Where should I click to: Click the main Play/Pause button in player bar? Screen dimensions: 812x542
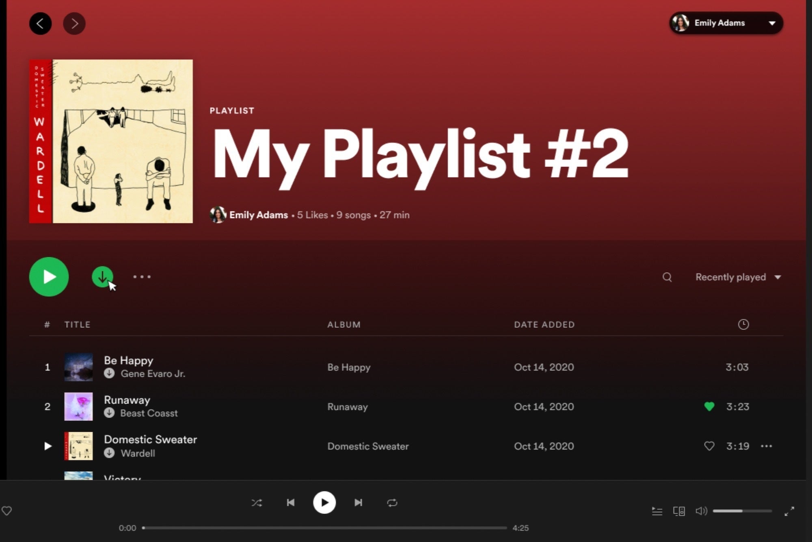coord(324,502)
